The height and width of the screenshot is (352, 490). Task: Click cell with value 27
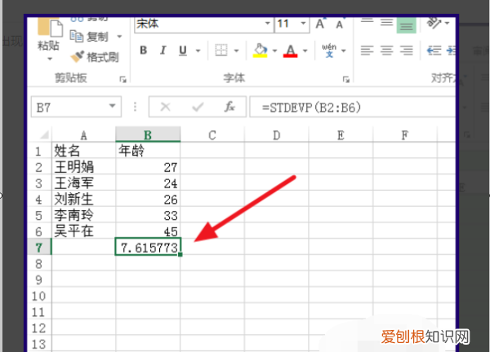click(148, 167)
